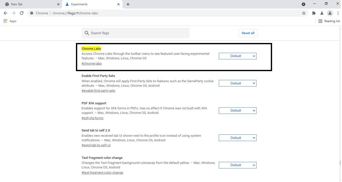Image resolution: width=342 pixels, height=182 pixels.
Task: Click the Send tab to self 2.0 heading
Action: click(x=96, y=130)
